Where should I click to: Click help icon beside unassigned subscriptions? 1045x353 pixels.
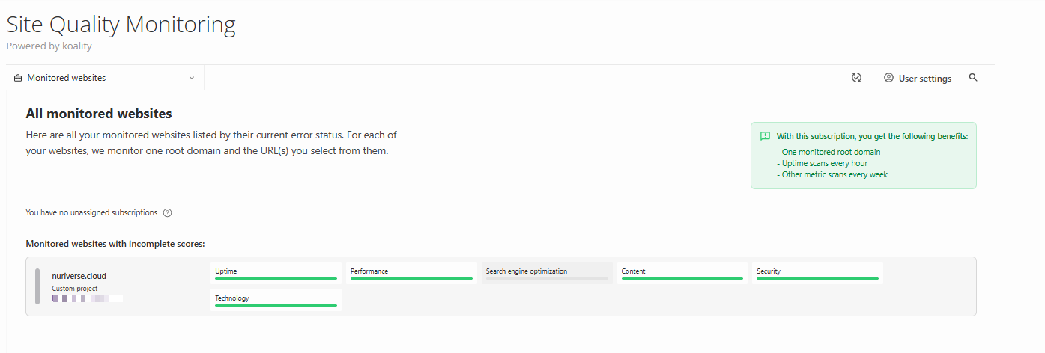(167, 213)
